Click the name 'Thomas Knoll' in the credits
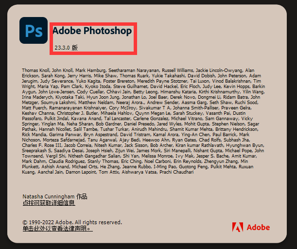This screenshot has height=249, width=297. click(x=35, y=71)
